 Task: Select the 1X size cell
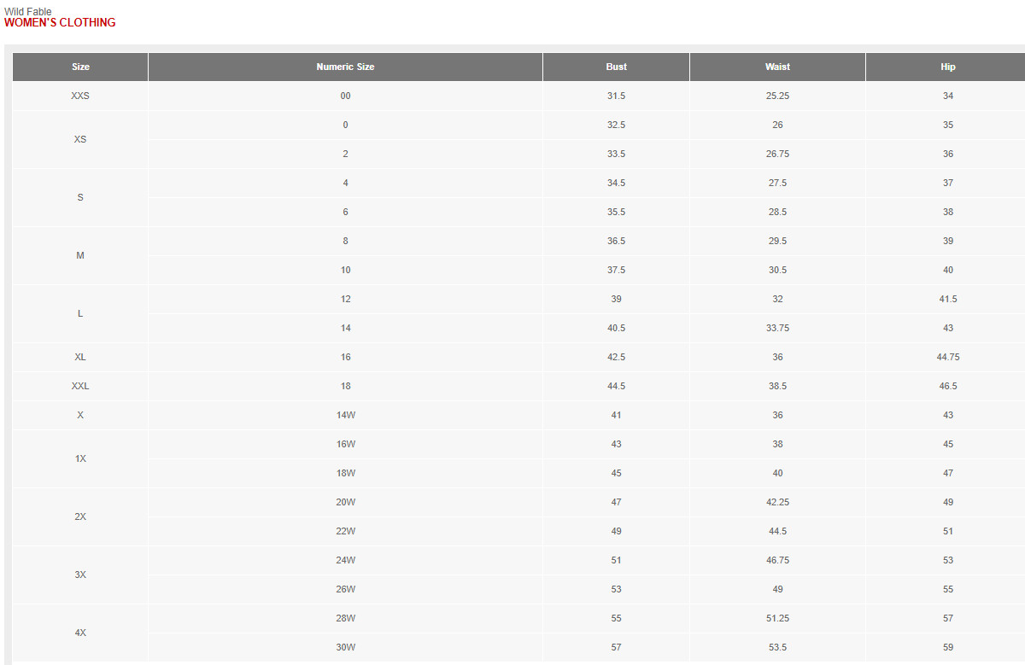point(80,458)
